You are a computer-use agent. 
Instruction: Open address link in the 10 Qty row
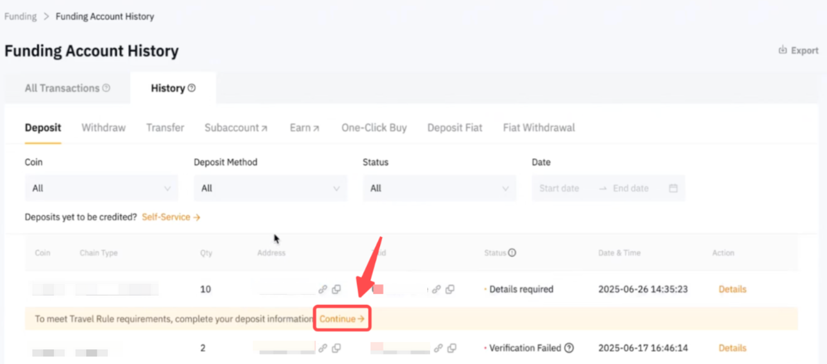(x=322, y=289)
